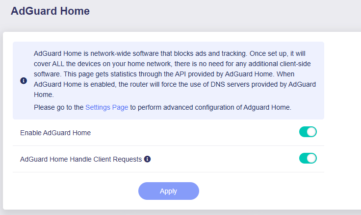Click the phrase "Please go to the"
The width and height of the screenshot is (361, 215).
click(59, 107)
